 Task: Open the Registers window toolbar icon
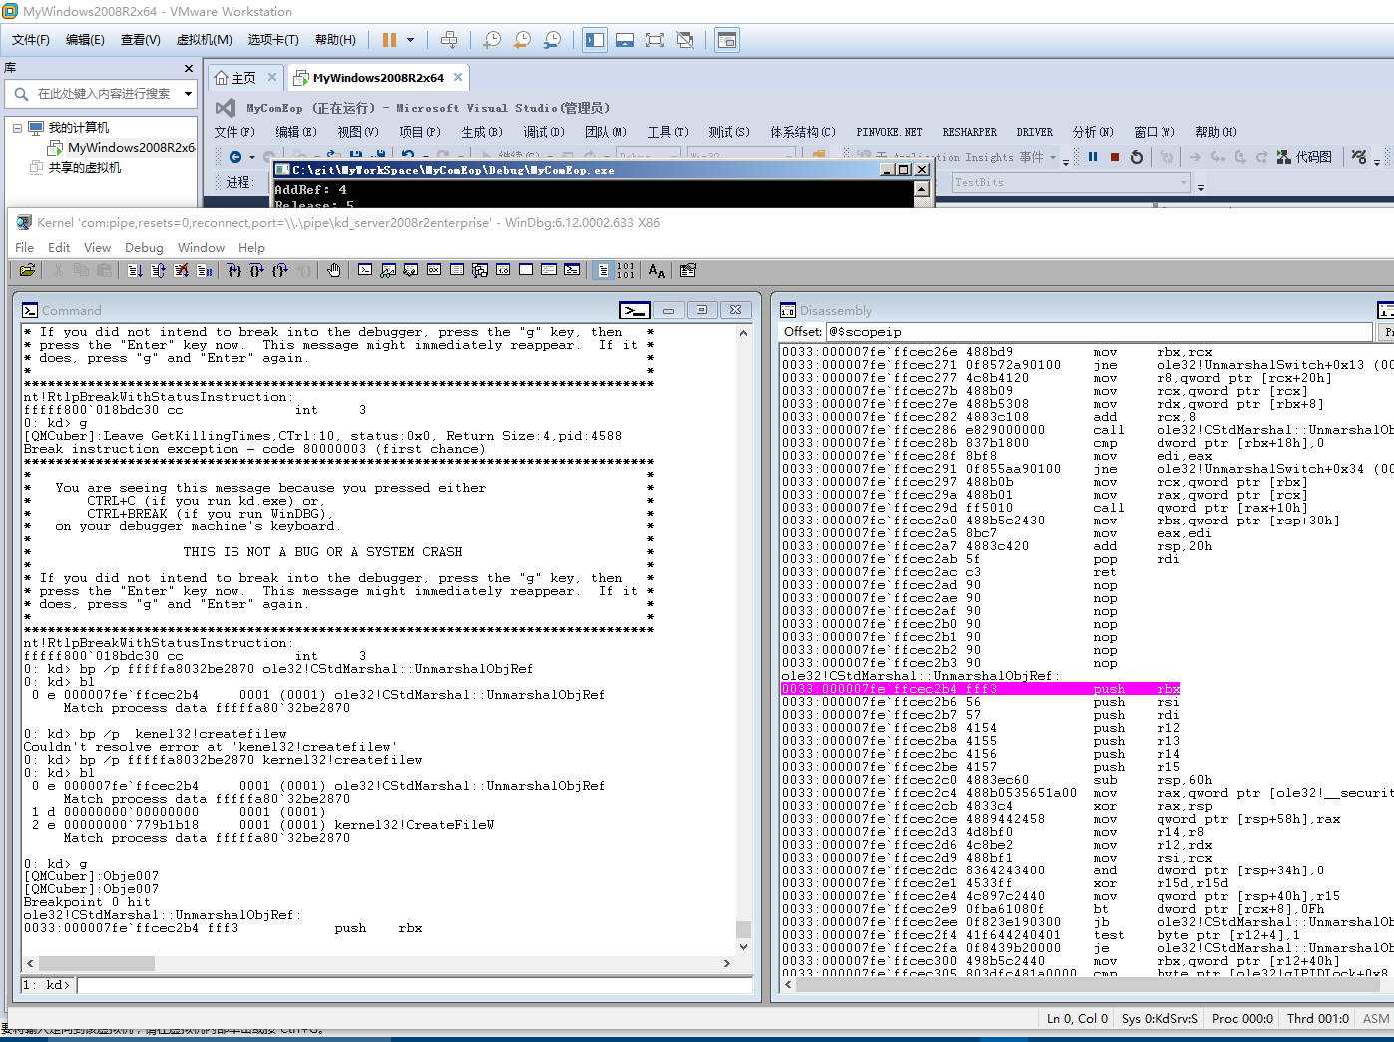click(434, 270)
